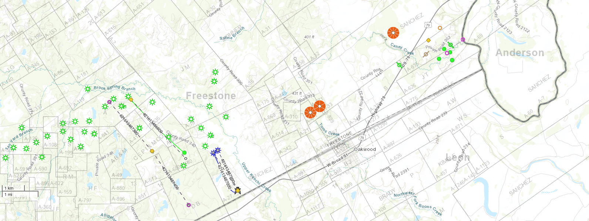Click the yellow diamond beside Brook Spring Branch
The image size is (589, 221).
point(131,100)
